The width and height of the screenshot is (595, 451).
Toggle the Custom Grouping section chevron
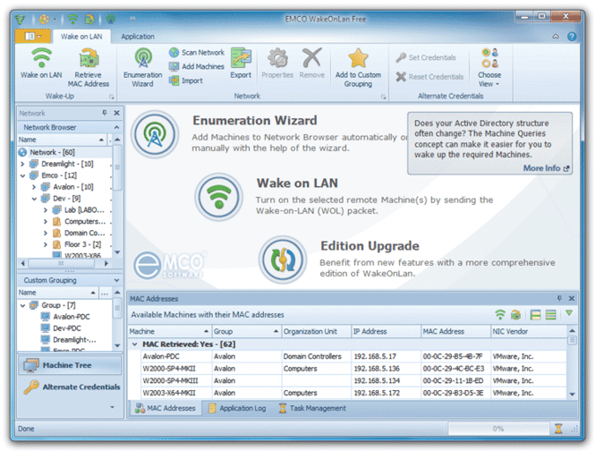[116, 280]
